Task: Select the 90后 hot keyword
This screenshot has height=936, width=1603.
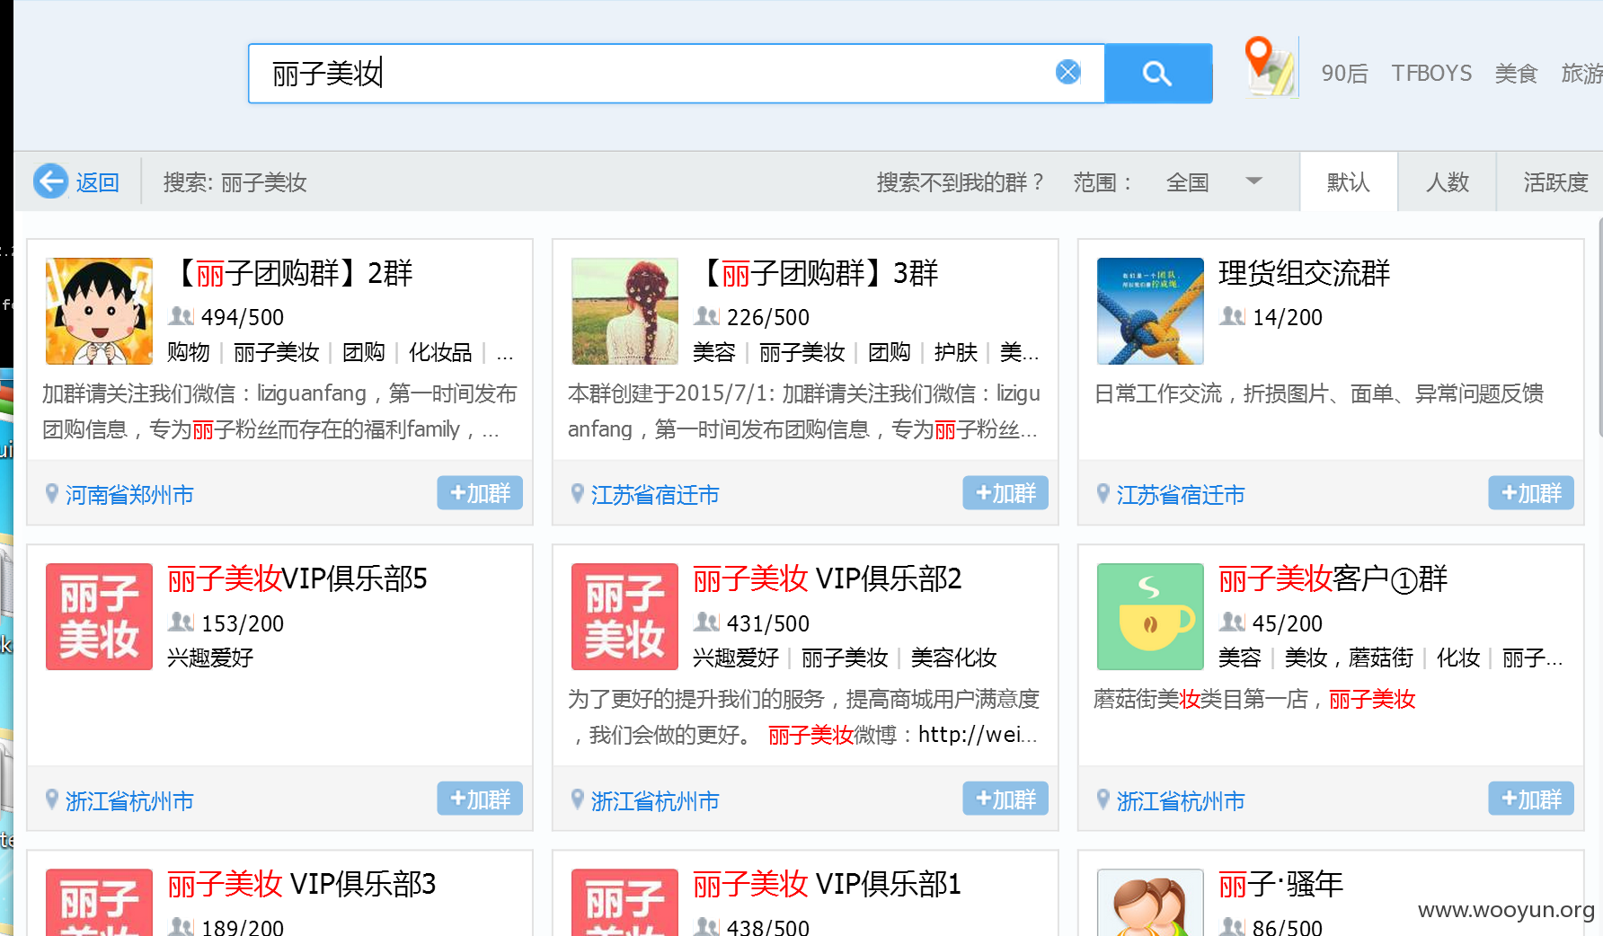Action: (x=1344, y=74)
